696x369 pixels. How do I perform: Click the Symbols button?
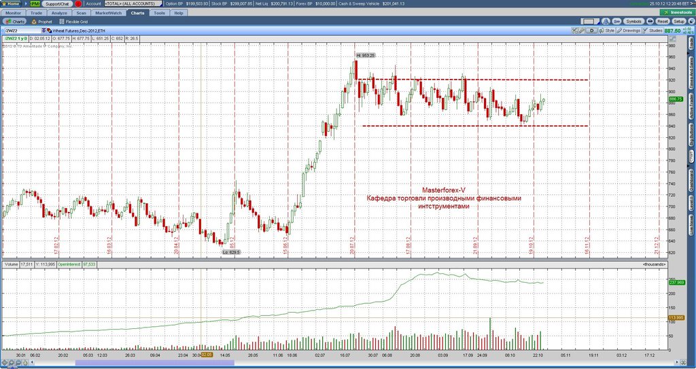[x=633, y=21]
